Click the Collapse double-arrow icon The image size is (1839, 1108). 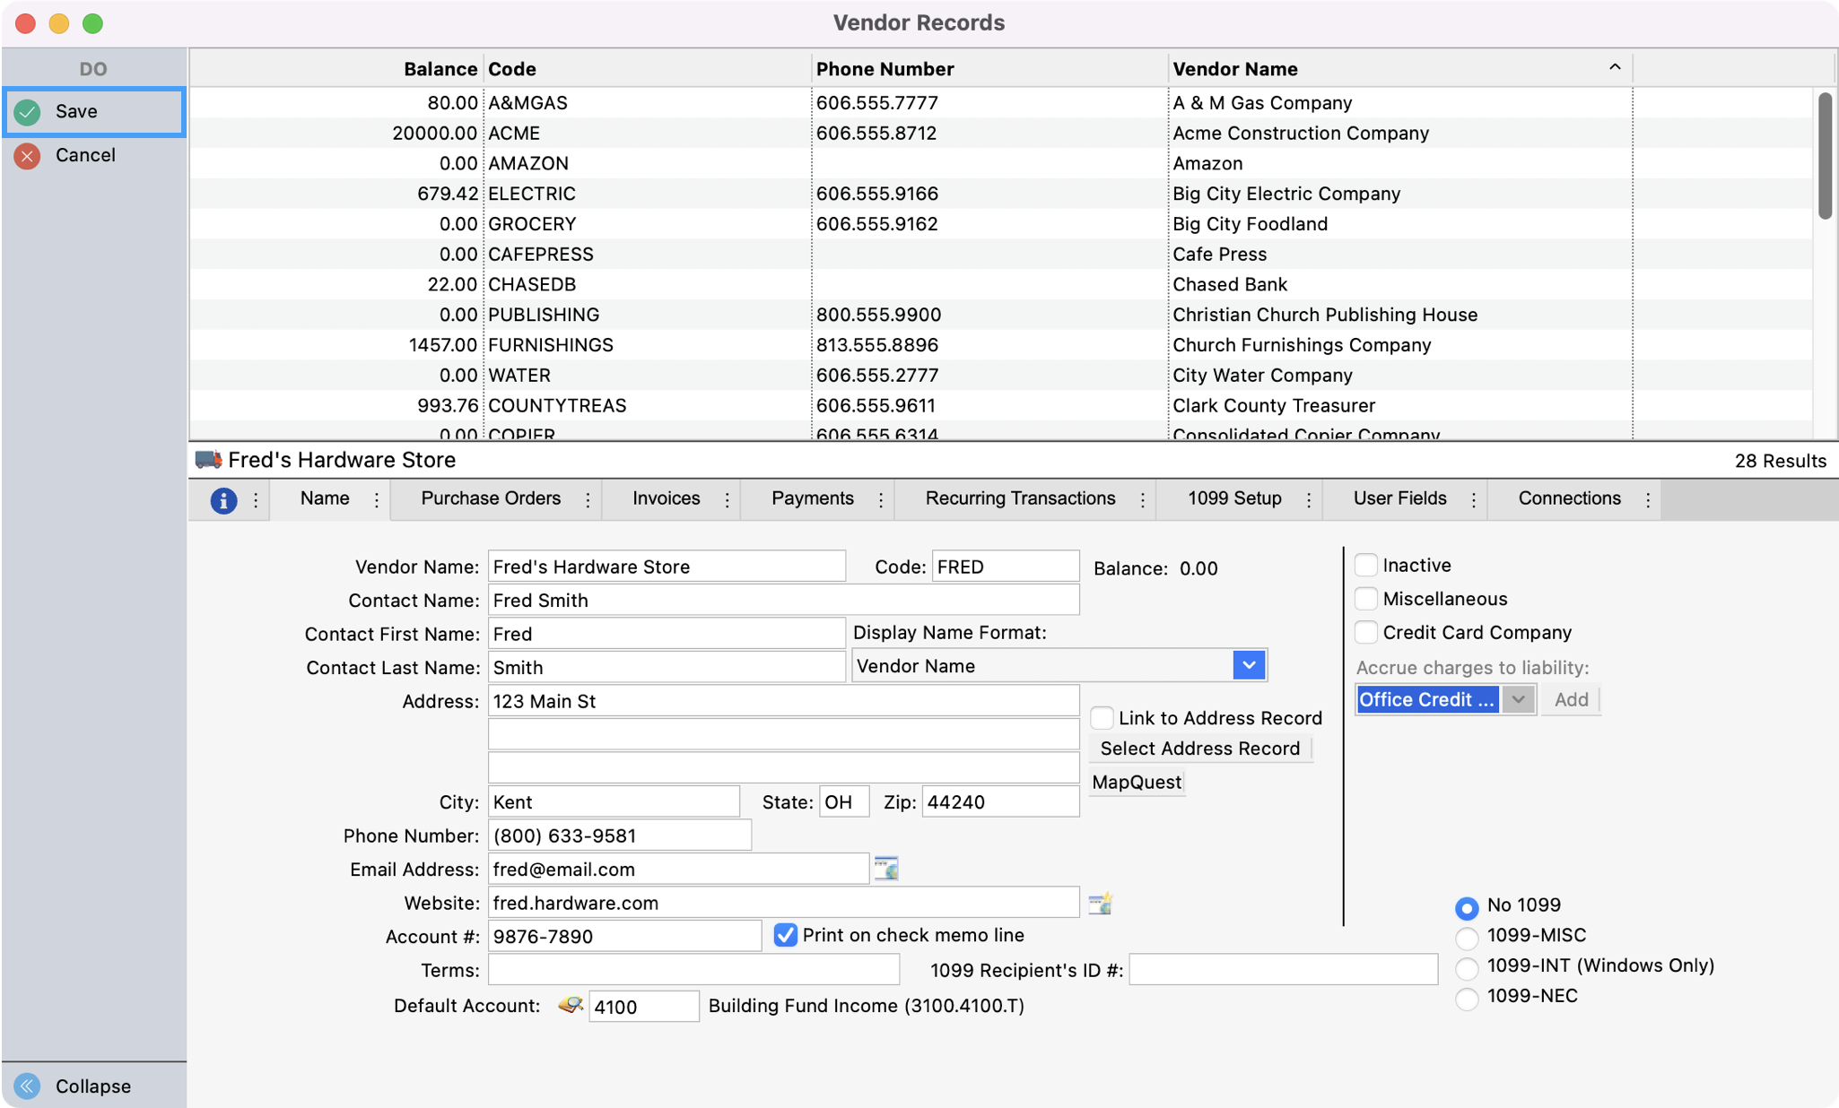tap(28, 1086)
